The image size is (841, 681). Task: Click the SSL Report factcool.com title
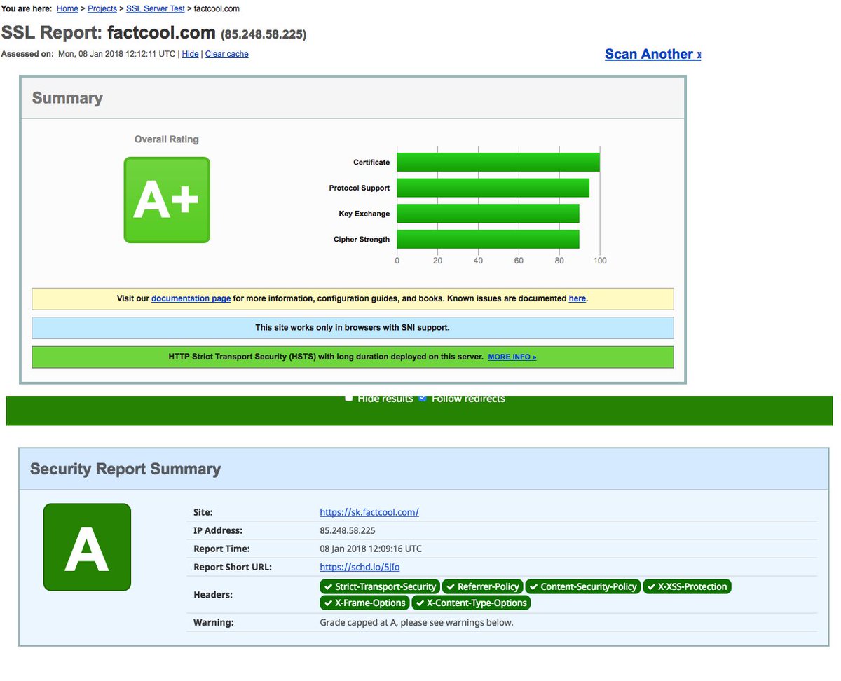(x=153, y=33)
